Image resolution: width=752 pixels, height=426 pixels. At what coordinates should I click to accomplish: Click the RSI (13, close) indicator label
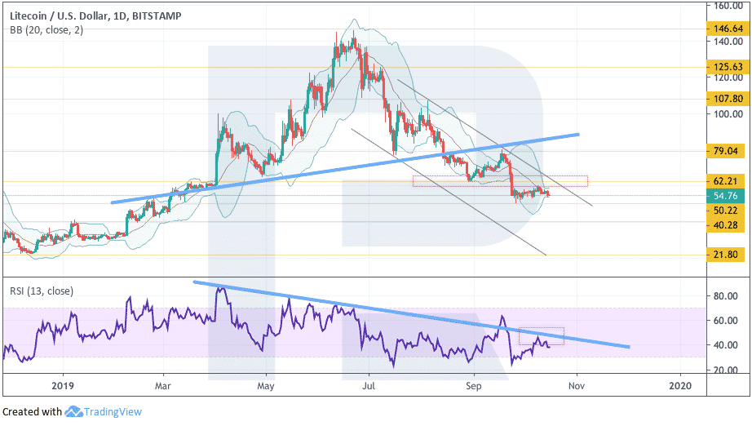(x=42, y=291)
